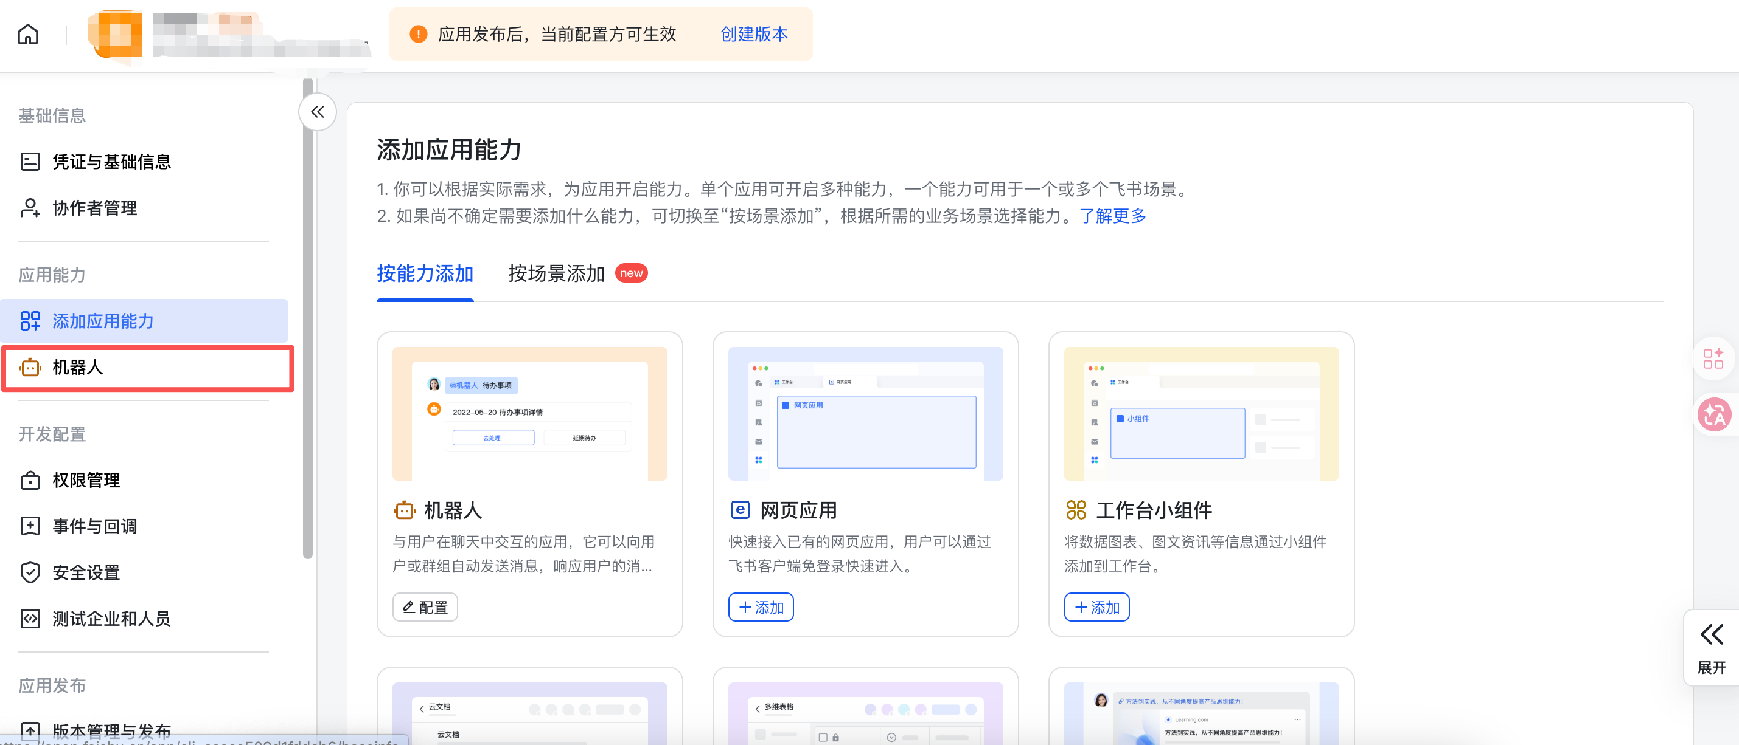The width and height of the screenshot is (1739, 745).
Task: Click 基础信息 section label
Action: pos(52,116)
